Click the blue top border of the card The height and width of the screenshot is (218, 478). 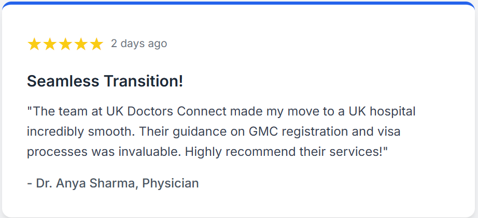(x=238, y=3)
